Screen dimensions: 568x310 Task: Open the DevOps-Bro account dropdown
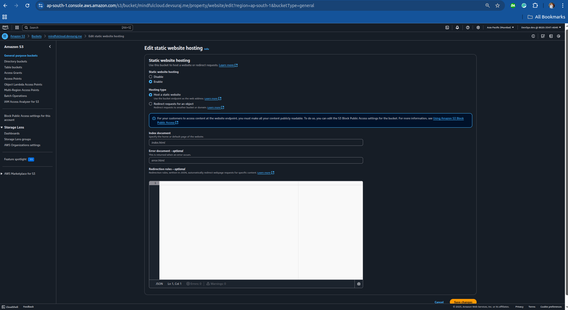[x=541, y=27]
